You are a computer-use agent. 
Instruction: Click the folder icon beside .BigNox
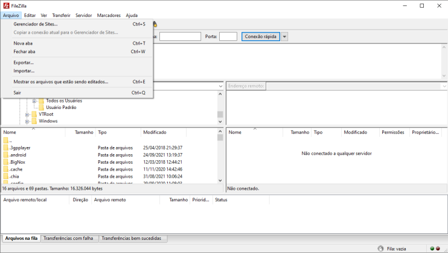click(x=5, y=162)
